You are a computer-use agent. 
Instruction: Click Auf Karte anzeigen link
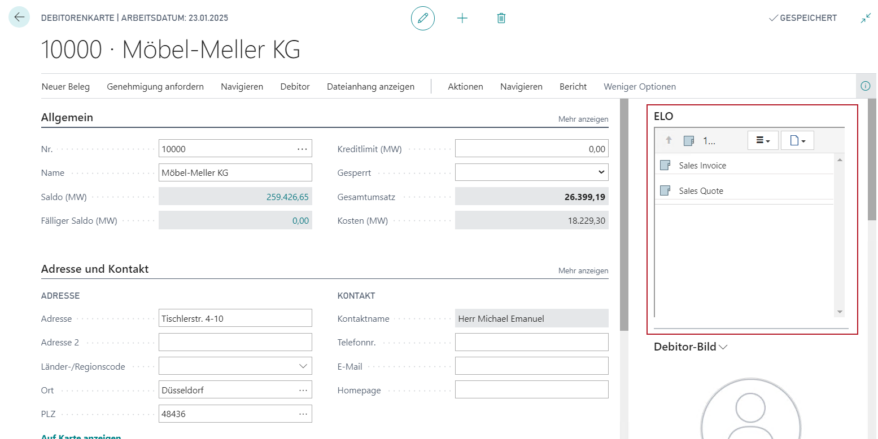[81, 436]
